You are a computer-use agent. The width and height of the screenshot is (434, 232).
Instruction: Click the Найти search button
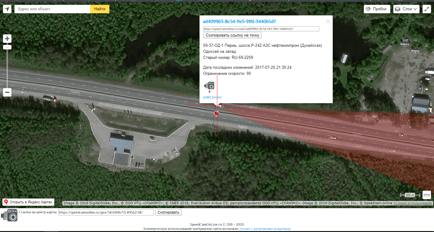click(x=100, y=9)
